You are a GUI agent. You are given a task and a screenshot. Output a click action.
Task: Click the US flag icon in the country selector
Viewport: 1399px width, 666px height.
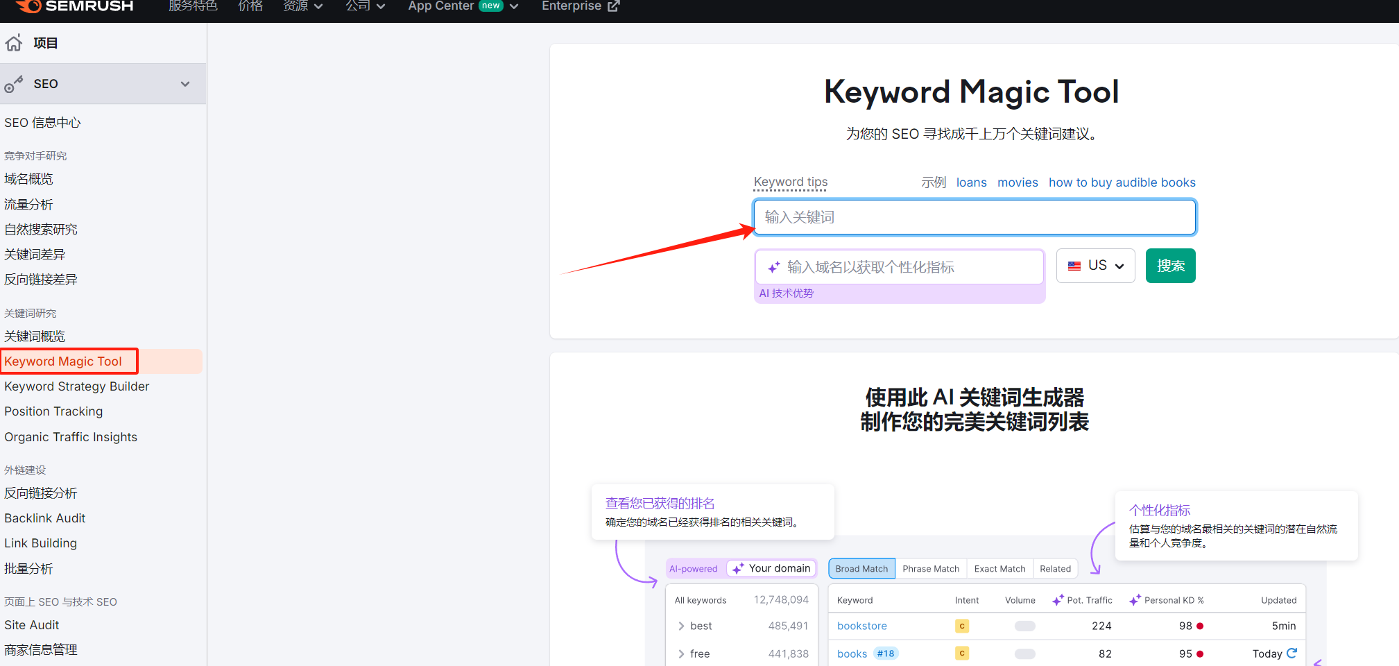(x=1074, y=265)
